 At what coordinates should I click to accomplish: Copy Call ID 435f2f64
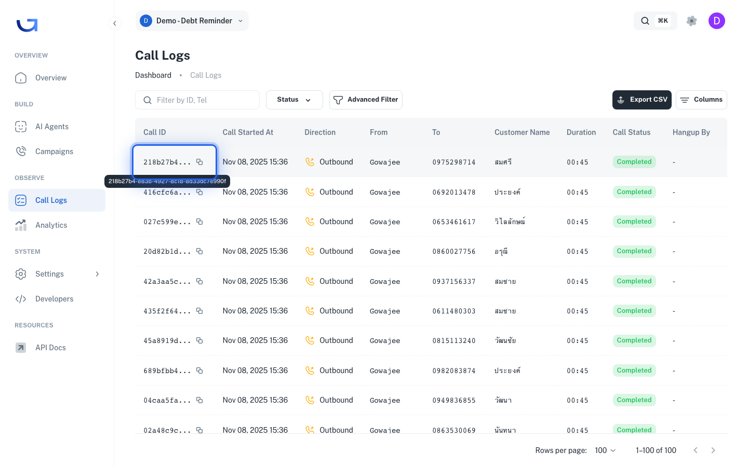[x=199, y=311]
